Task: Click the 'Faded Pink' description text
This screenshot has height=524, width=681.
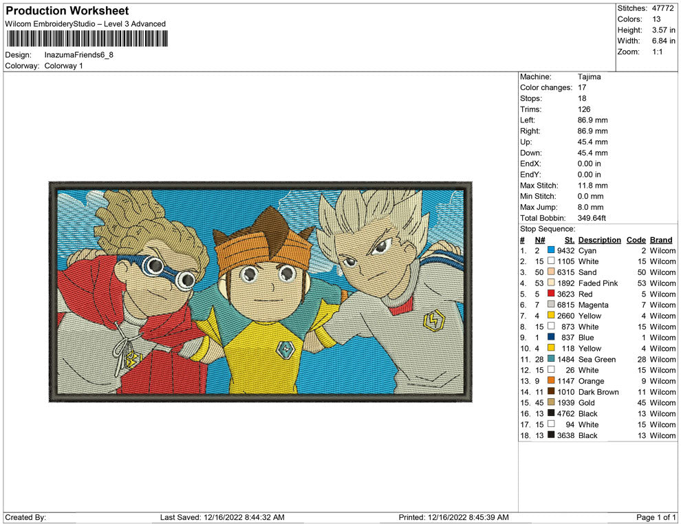Action: [x=598, y=283]
